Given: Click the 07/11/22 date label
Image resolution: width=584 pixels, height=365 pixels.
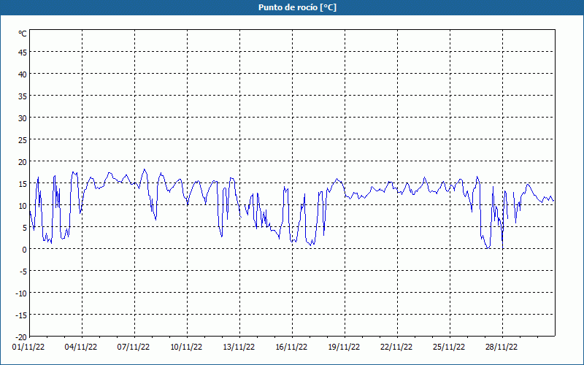Looking at the screenshot, I should (x=134, y=347).
